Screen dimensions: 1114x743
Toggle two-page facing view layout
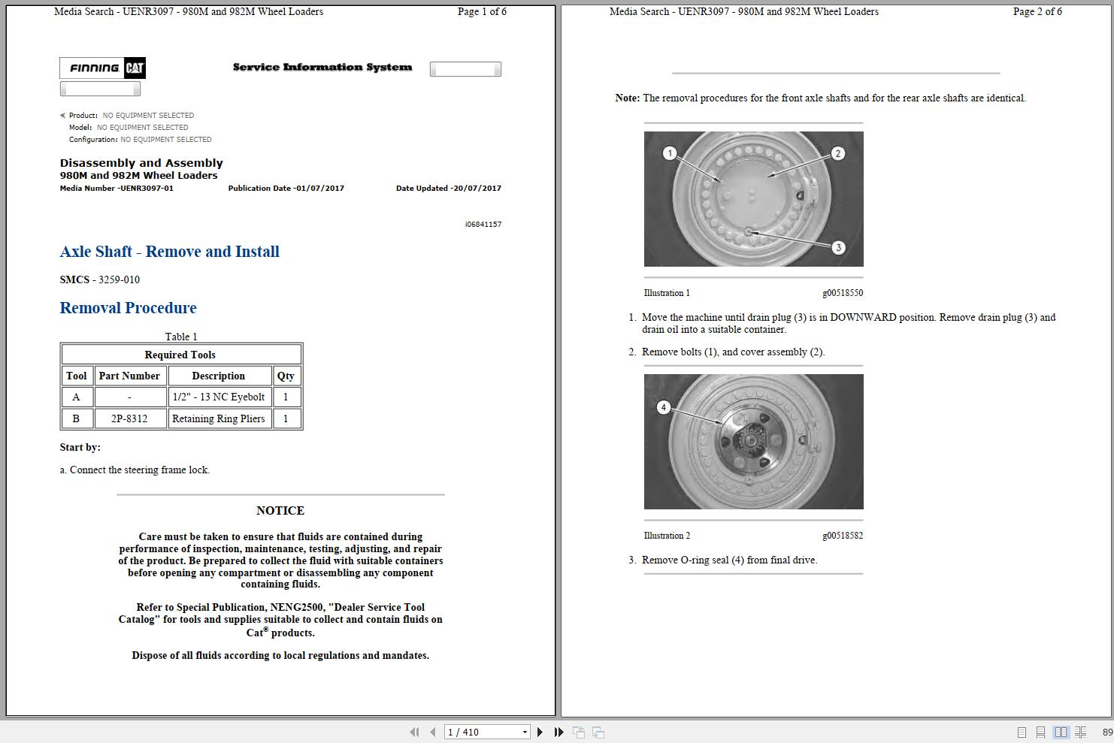click(x=1061, y=732)
